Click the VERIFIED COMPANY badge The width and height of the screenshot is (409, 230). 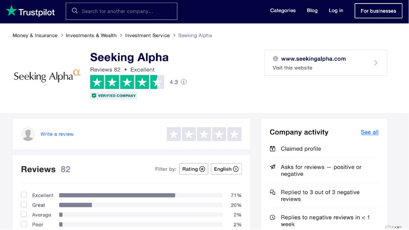114,96
